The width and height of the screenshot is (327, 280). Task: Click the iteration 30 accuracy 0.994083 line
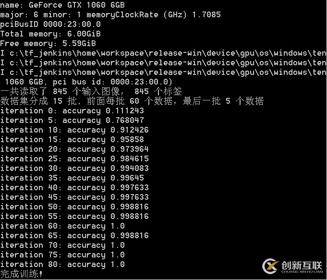click(x=74, y=168)
